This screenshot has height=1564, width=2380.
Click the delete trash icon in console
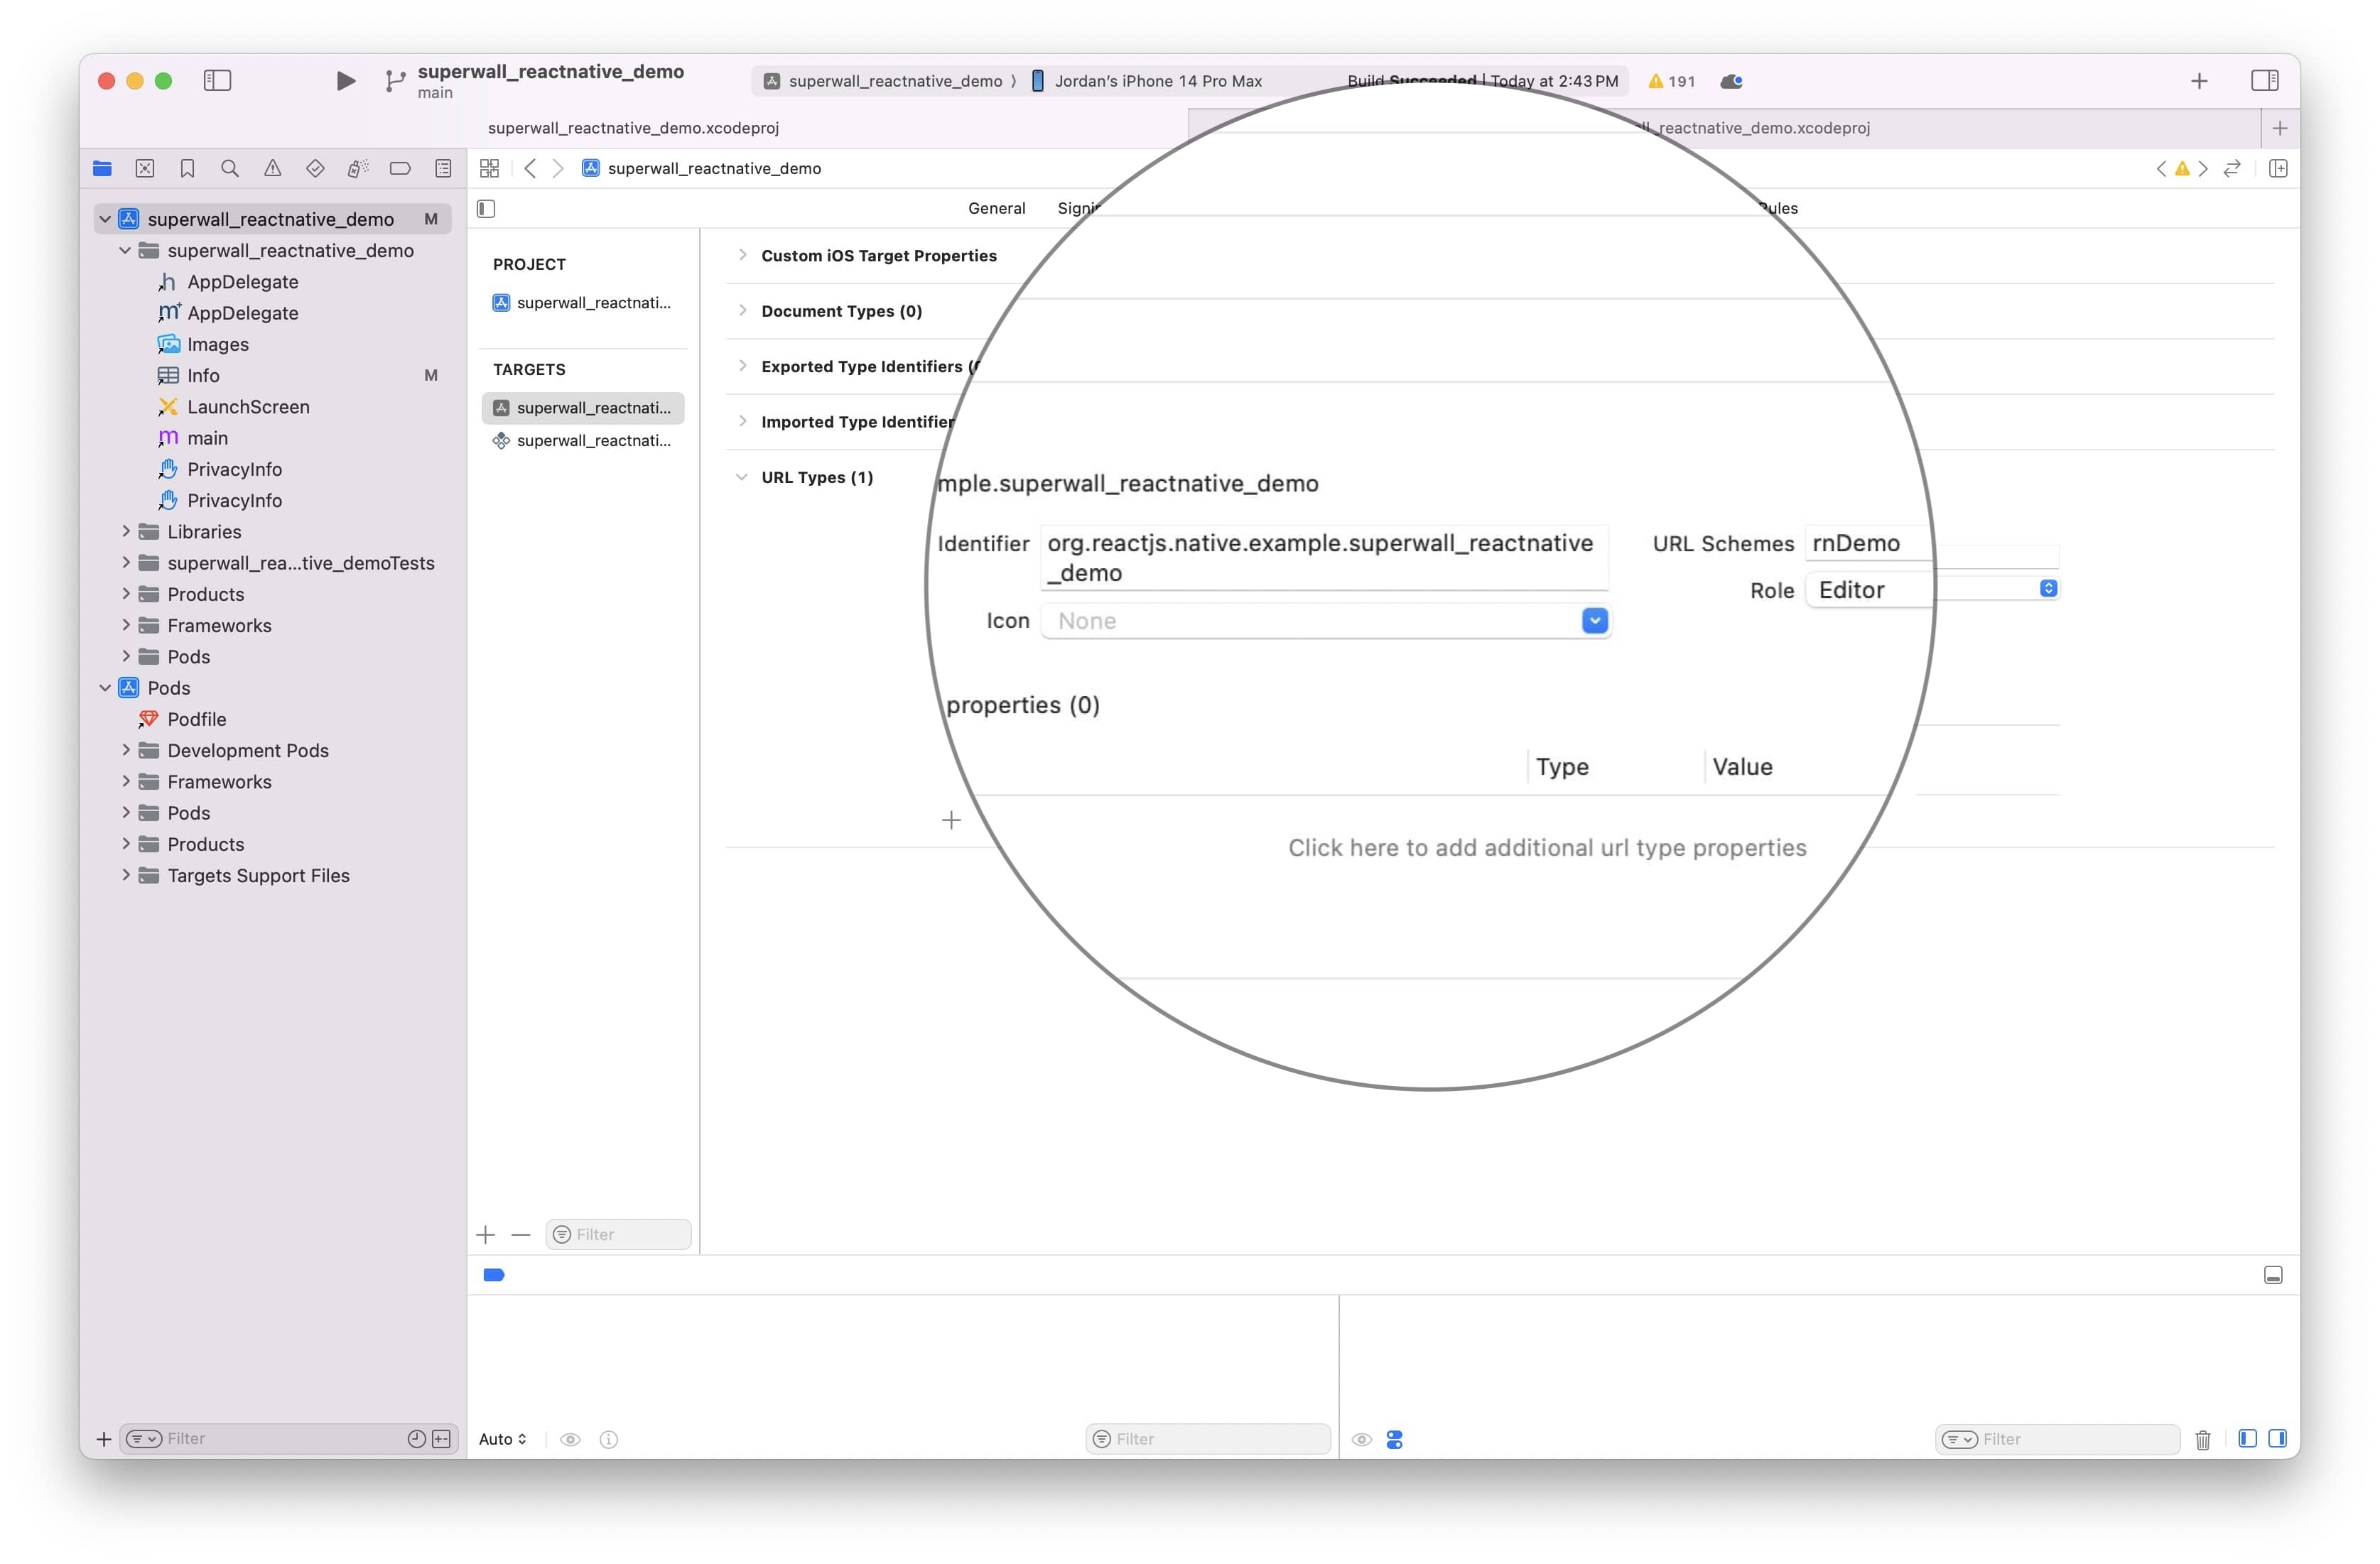point(2202,1439)
